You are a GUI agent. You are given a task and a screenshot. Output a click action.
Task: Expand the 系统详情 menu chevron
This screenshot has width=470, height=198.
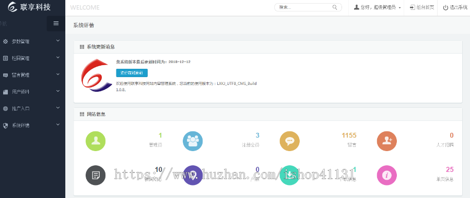tap(58, 125)
